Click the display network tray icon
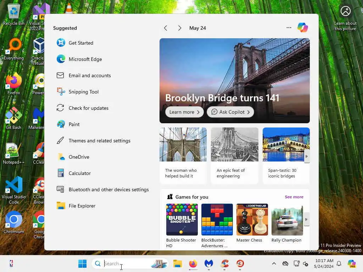Screen dimensions: 363x272 tap(296, 263)
